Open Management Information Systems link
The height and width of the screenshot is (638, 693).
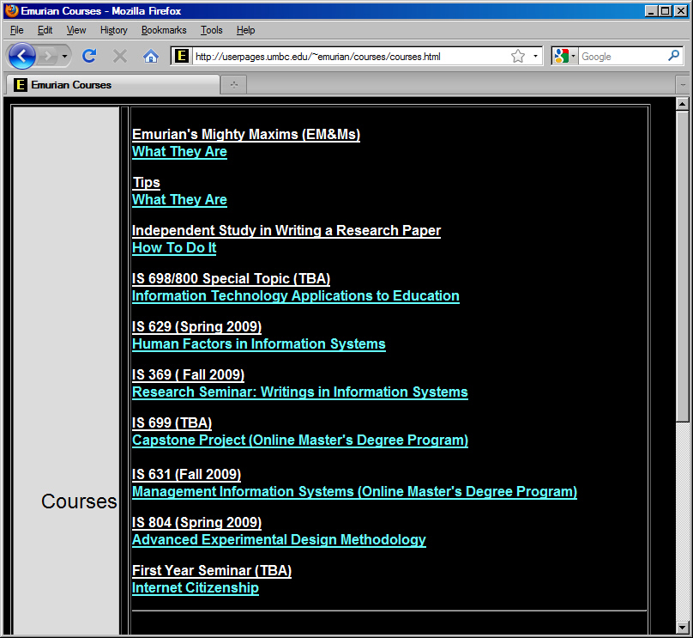coord(354,491)
